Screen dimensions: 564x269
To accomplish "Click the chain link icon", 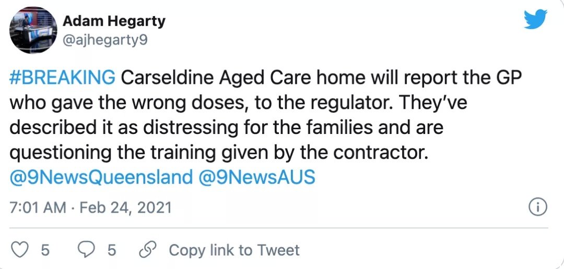I will [x=149, y=250].
